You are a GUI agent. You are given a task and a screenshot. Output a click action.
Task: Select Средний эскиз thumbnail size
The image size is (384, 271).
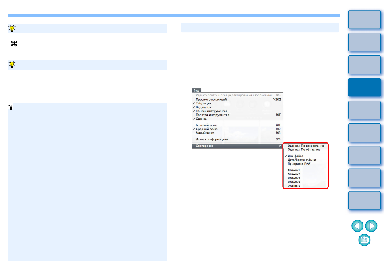click(x=237, y=129)
